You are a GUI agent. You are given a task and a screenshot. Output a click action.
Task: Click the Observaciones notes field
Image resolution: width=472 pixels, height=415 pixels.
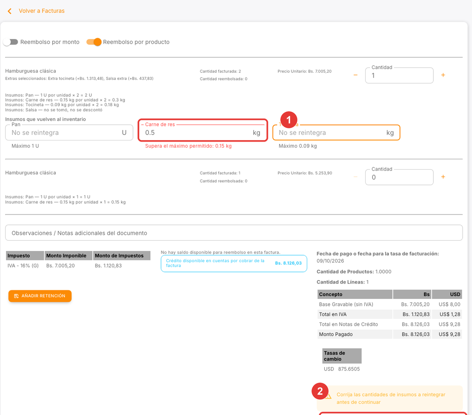point(234,233)
